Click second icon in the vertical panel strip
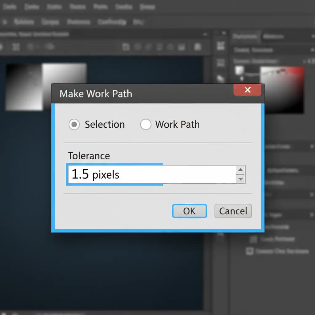This screenshot has width=315, height=315. pyautogui.click(x=221, y=63)
